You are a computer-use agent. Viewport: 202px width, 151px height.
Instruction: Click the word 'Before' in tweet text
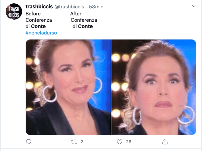click(x=33, y=14)
